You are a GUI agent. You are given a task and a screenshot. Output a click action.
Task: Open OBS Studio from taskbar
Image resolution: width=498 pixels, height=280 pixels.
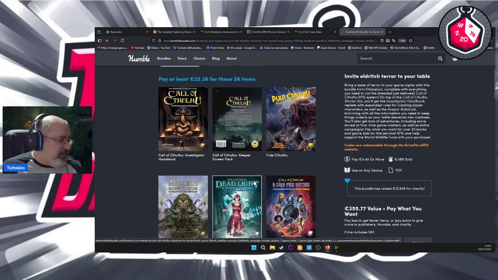click(318, 248)
